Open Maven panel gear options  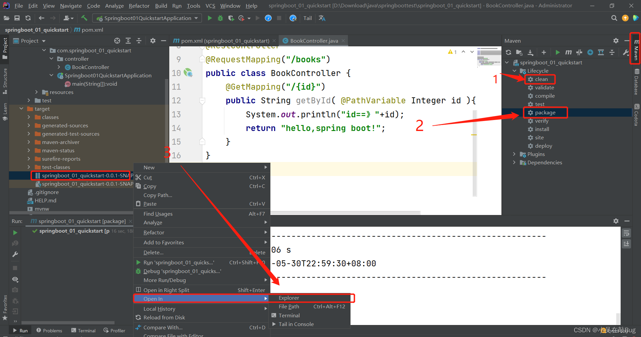[616, 41]
